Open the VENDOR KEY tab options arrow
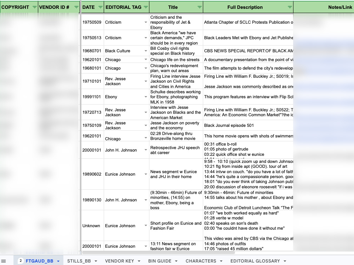 point(139,261)
